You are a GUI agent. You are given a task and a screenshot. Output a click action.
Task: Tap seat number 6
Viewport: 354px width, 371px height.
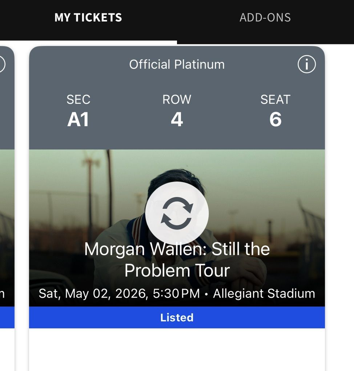click(x=275, y=120)
